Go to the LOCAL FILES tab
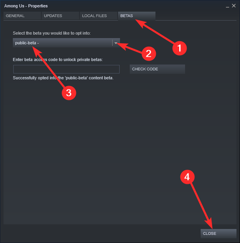 pos(98,16)
